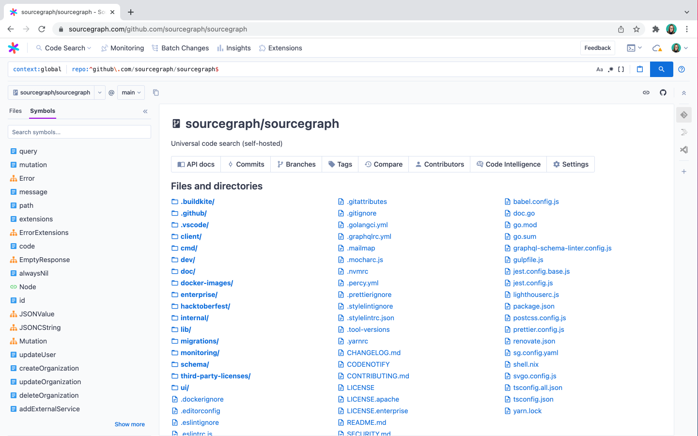This screenshot has width=698, height=436.
Task: Click the Feedback button
Action: pyautogui.click(x=597, y=48)
